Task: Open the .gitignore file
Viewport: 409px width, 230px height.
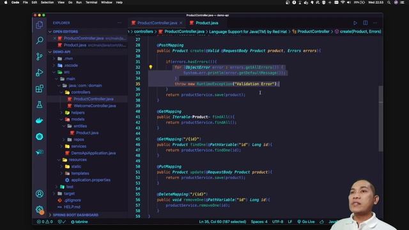Action: pyautogui.click(x=72, y=200)
